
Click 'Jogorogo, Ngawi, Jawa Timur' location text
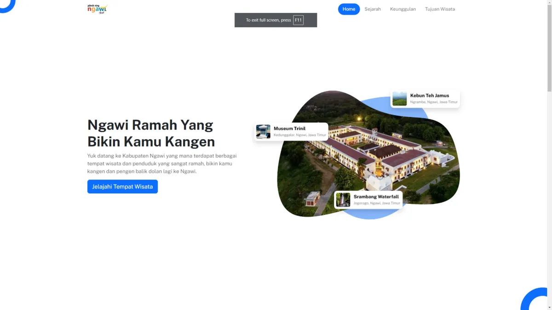tap(377, 203)
